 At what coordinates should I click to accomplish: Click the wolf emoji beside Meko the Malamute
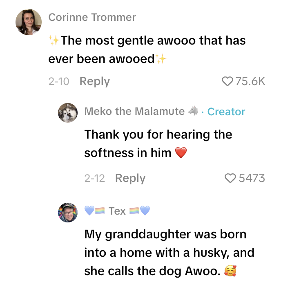pos(193,111)
